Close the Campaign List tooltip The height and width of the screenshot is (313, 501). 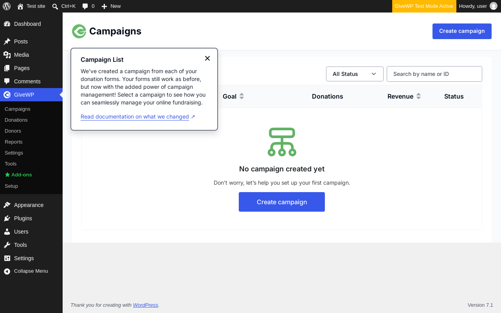click(207, 58)
